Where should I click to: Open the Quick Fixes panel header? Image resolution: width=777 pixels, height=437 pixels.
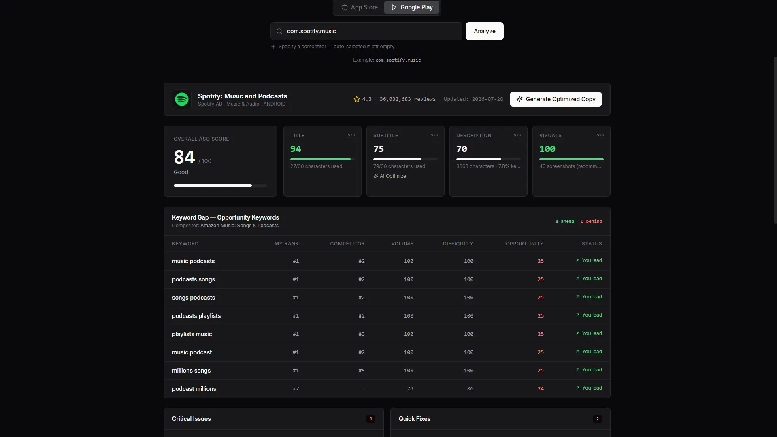click(x=500, y=419)
